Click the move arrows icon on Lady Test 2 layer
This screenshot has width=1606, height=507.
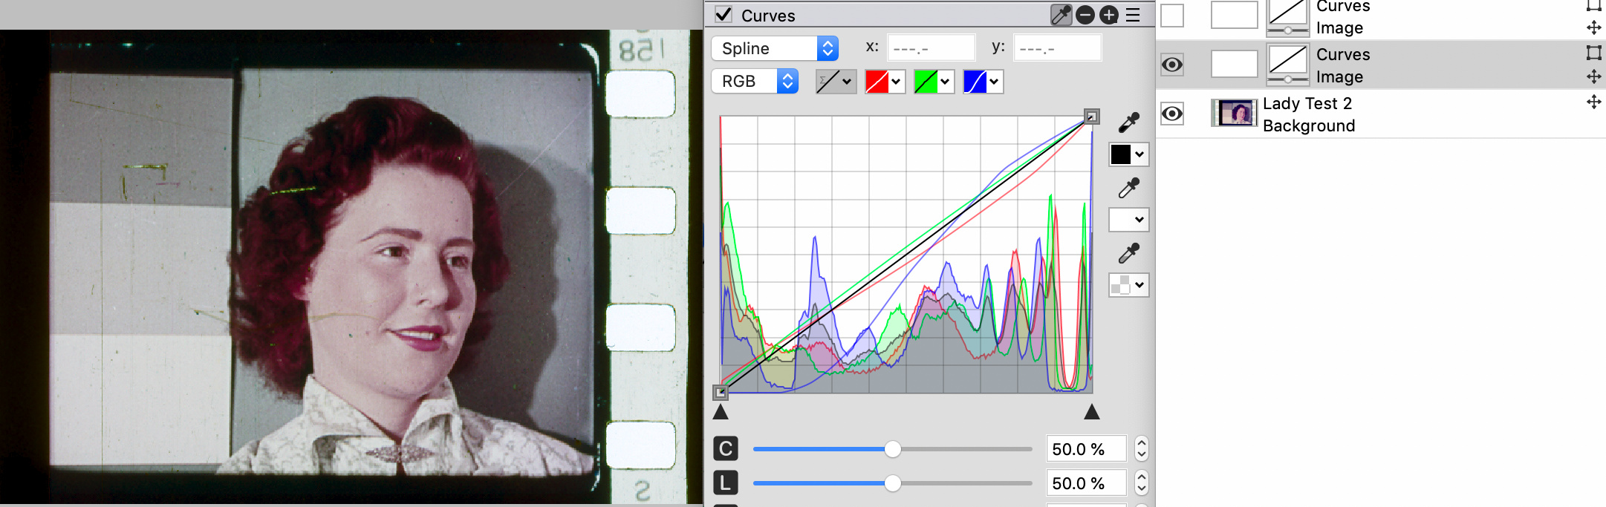click(x=1594, y=102)
